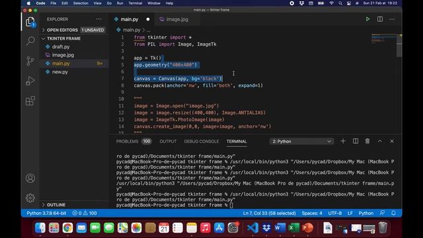The height and width of the screenshot is (238, 423).
Task: Select the Terminal panel tab
Action: [x=237, y=141]
